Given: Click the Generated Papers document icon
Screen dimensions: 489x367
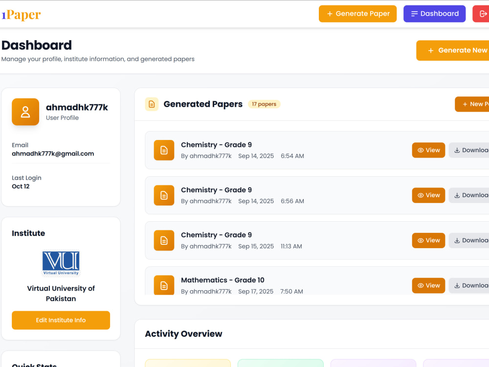Looking at the screenshot, I should [152, 104].
